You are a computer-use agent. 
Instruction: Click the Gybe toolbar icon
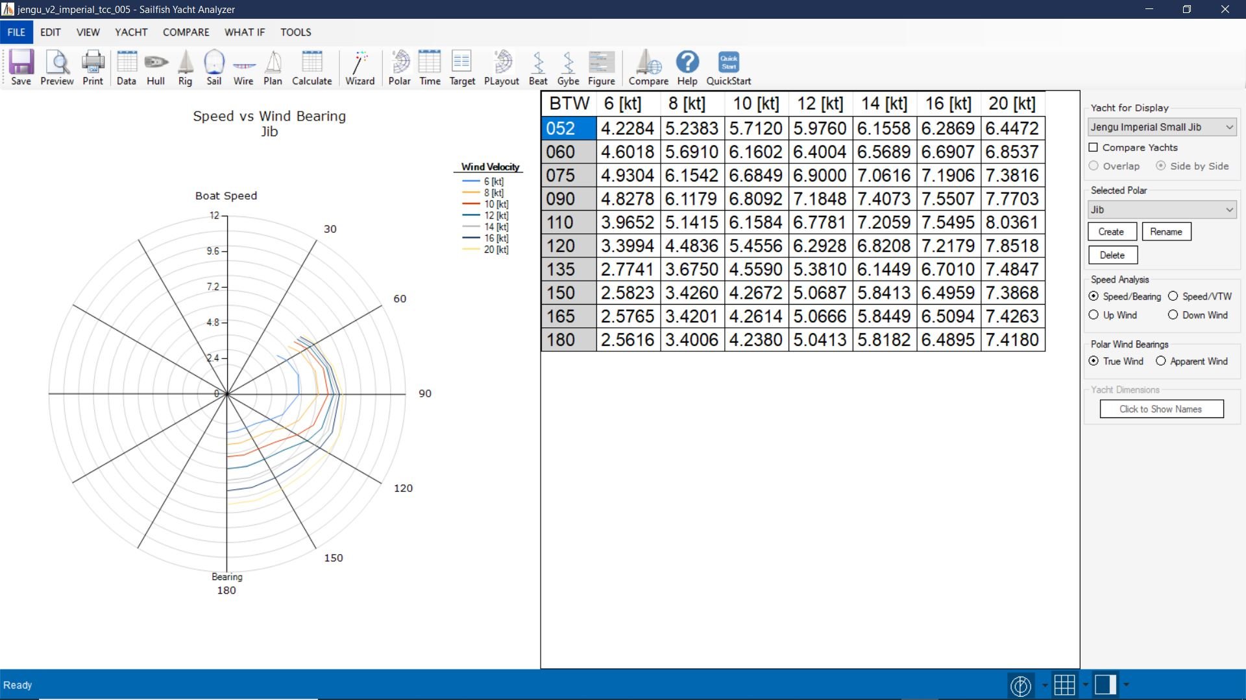[x=568, y=67]
